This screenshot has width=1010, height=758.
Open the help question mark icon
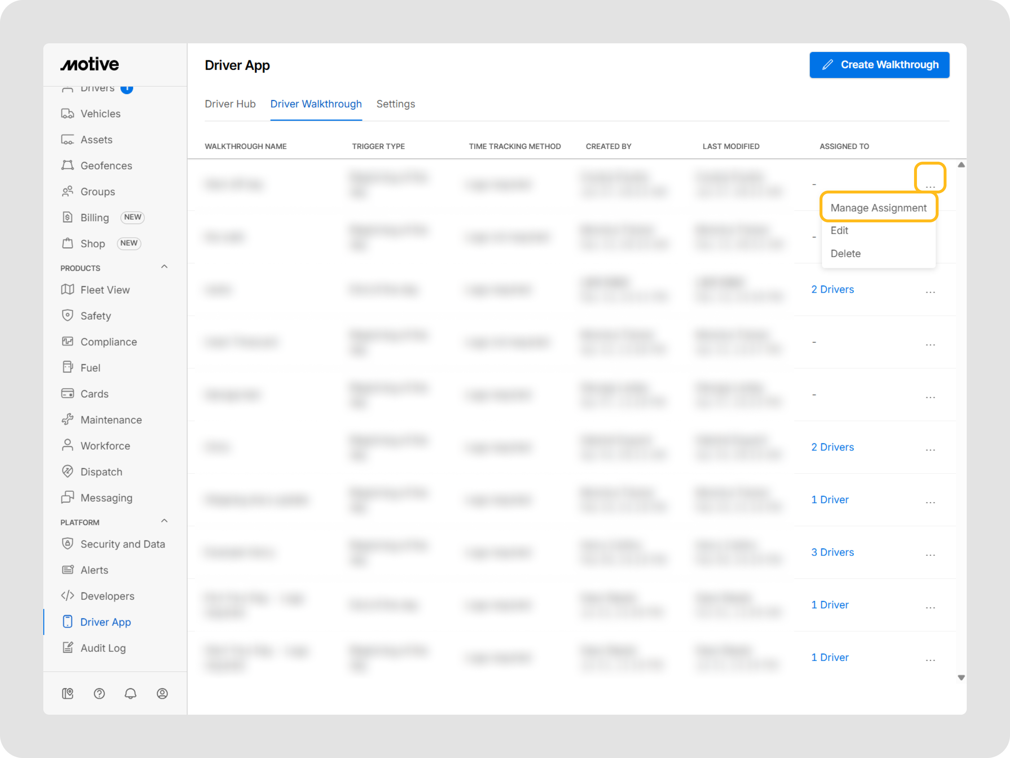pyautogui.click(x=99, y=694)
